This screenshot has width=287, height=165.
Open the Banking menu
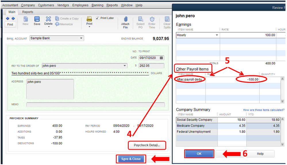coord(97,5)
